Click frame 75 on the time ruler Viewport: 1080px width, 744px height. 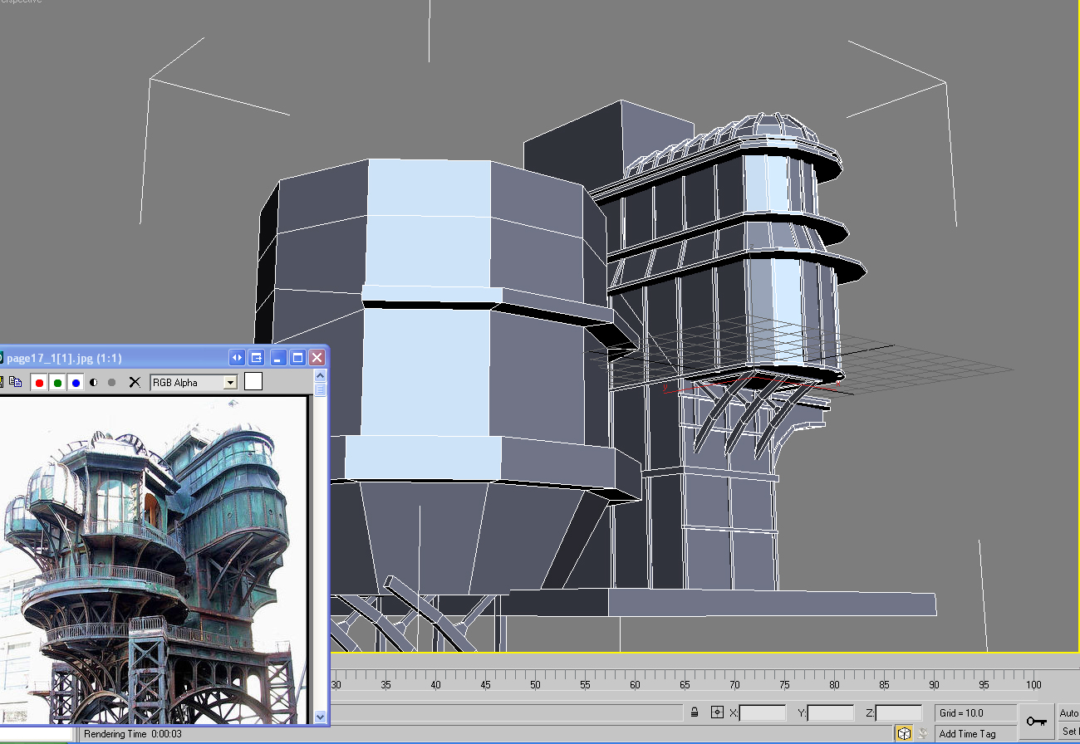[784, 685]
